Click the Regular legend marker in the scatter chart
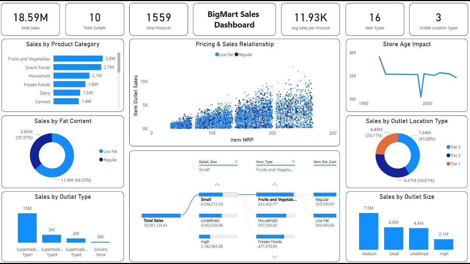Viewport: 470px width, 264px height. coord(236,55)
